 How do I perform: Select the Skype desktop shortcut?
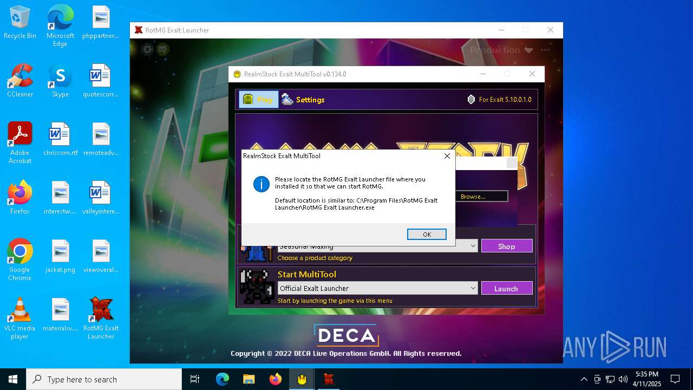click(60, 81)
